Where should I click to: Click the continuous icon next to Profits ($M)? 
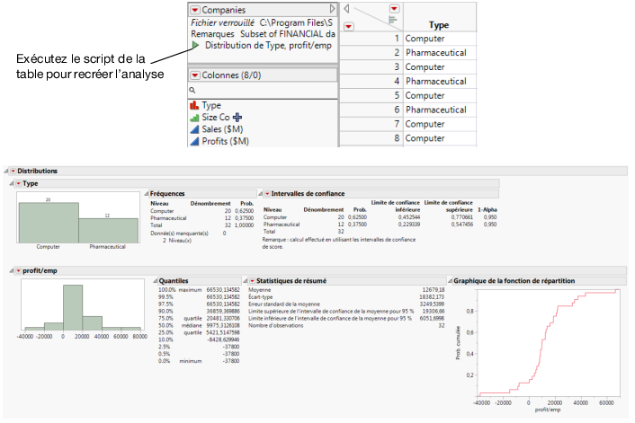pos(194,141)
